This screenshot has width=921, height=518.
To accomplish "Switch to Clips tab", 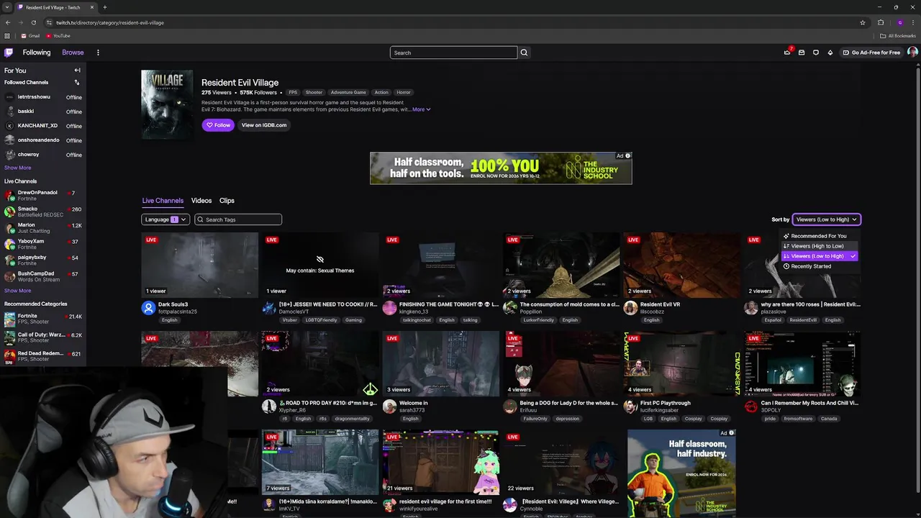I will tap(227, 201).
